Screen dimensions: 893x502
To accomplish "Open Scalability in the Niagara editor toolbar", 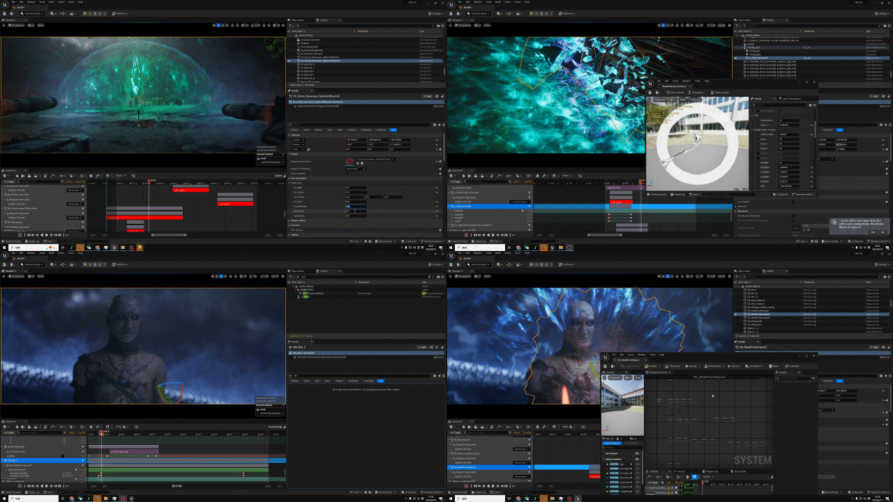I will (x=792, y=365).
